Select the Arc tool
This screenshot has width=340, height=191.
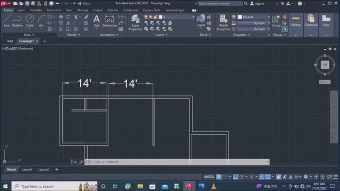point(41,21)
